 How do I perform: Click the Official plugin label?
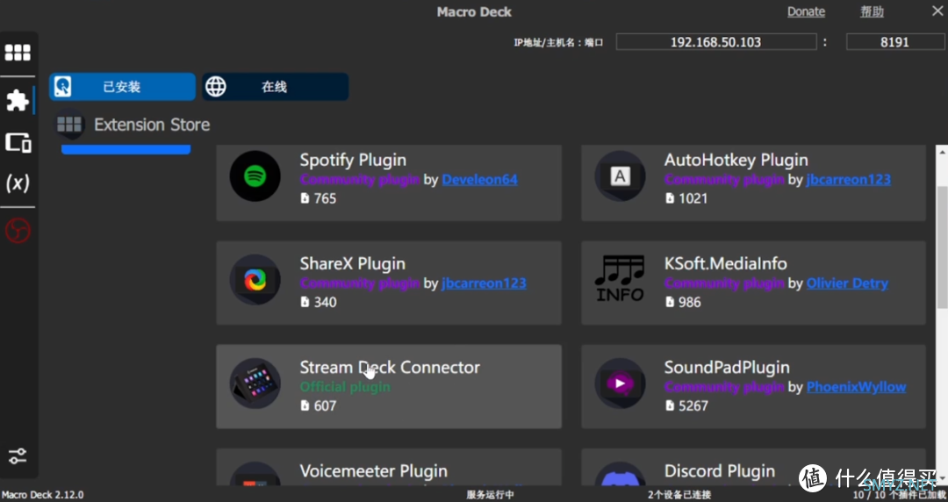pyautogui.click(x=345, y=387)
